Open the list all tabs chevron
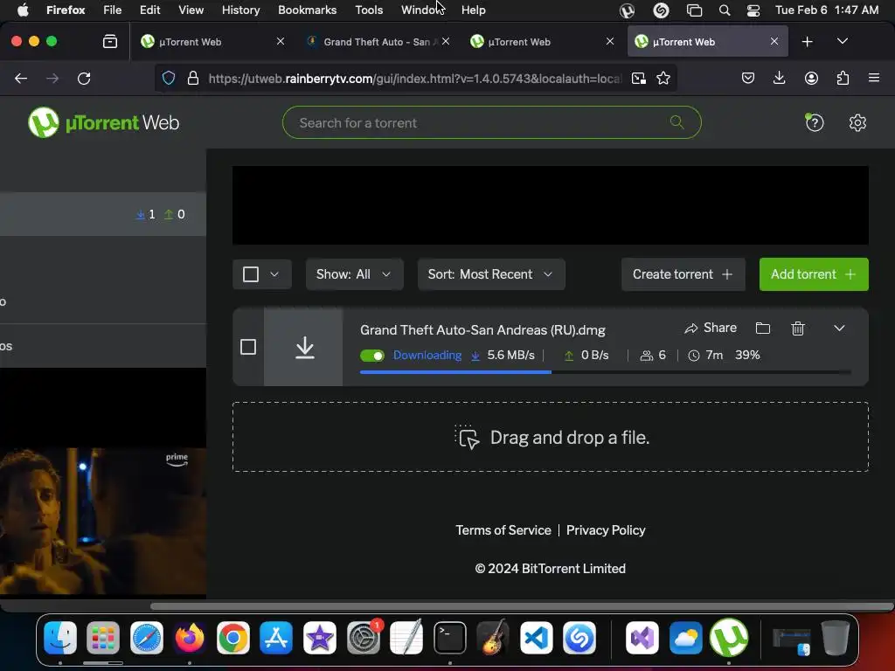The height and width of the screenshot is (671, 895). coord(842,41)
